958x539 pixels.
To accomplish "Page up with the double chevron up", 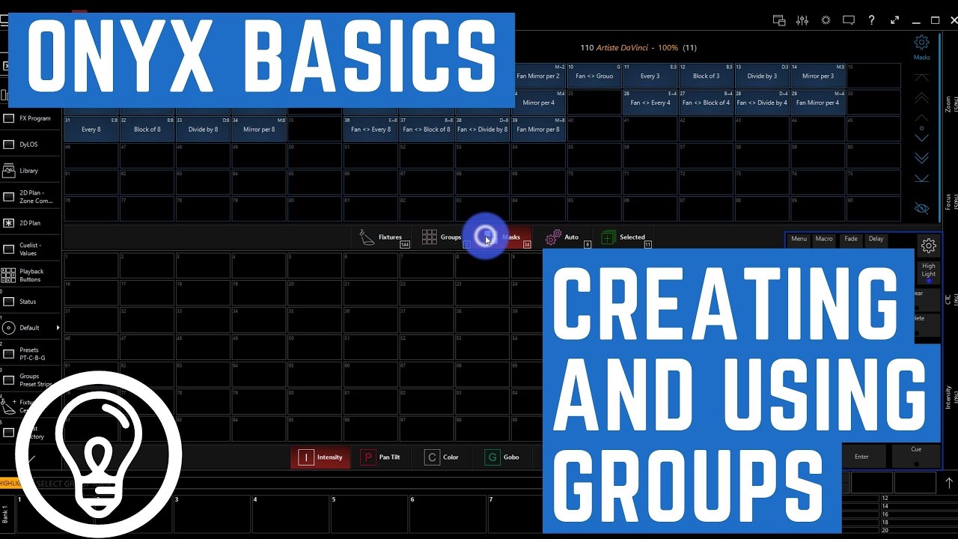I will tap(922, 98).
